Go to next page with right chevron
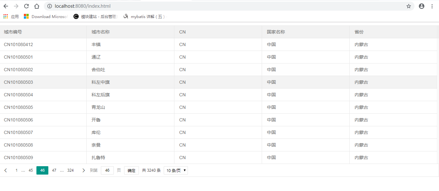Viewport: 439px width, 191px height. click(x=84, y=170)
